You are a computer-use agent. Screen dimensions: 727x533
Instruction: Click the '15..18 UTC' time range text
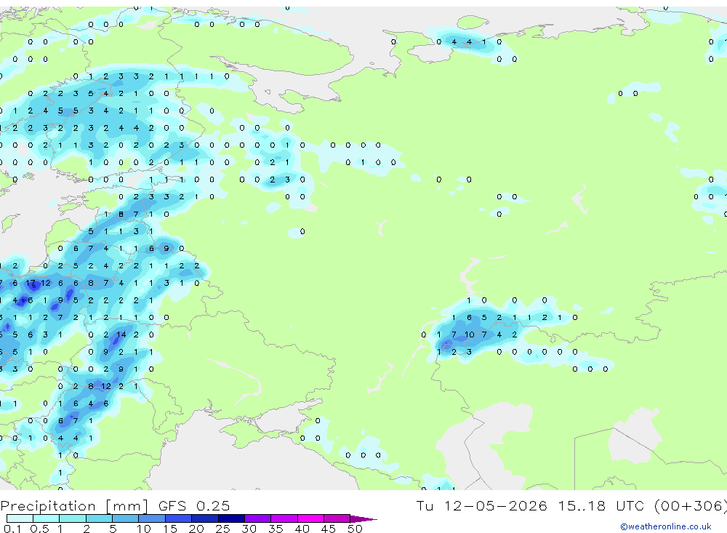(x=601, y=505)
